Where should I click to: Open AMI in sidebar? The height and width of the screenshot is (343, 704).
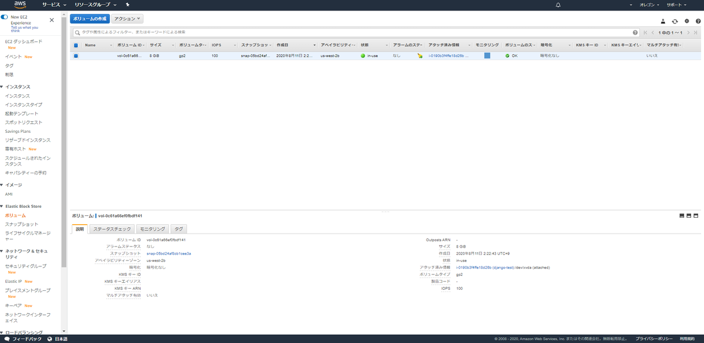[x=9, y=194]
